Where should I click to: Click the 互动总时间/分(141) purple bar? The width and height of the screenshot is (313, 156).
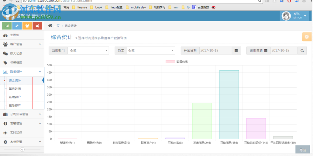pyautogui.click(x=256, y=128)
